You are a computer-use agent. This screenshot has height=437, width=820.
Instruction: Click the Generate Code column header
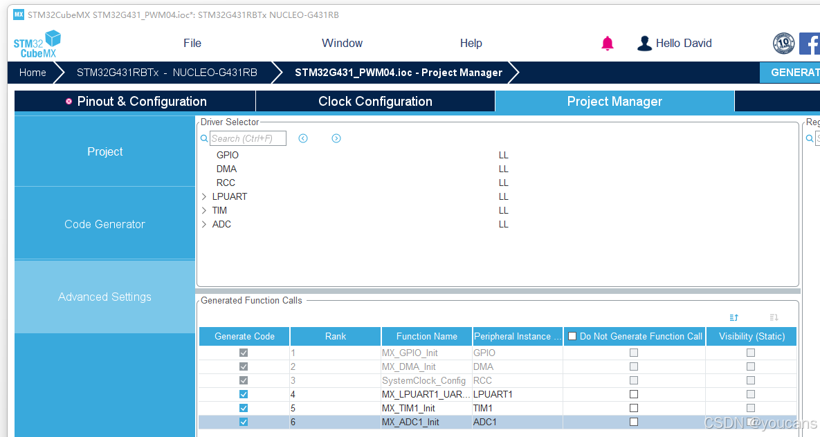[x=244, y=336]
